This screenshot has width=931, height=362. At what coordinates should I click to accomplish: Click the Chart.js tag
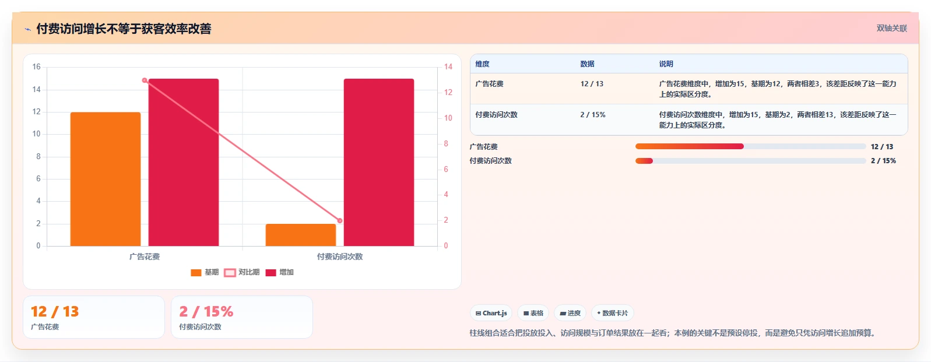[x=491, y=313]
